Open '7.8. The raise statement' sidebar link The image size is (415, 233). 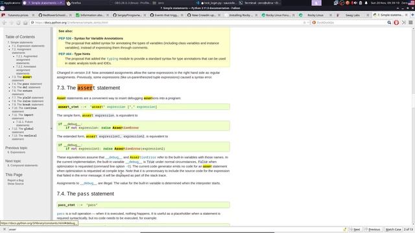coord(27,101)
